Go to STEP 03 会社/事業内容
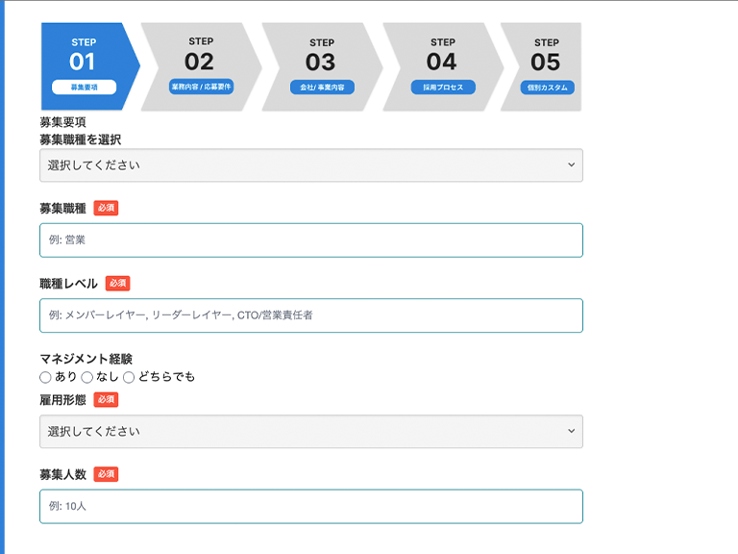The width and height of the screenshot is (738, 554). click(x=323, y=66)
